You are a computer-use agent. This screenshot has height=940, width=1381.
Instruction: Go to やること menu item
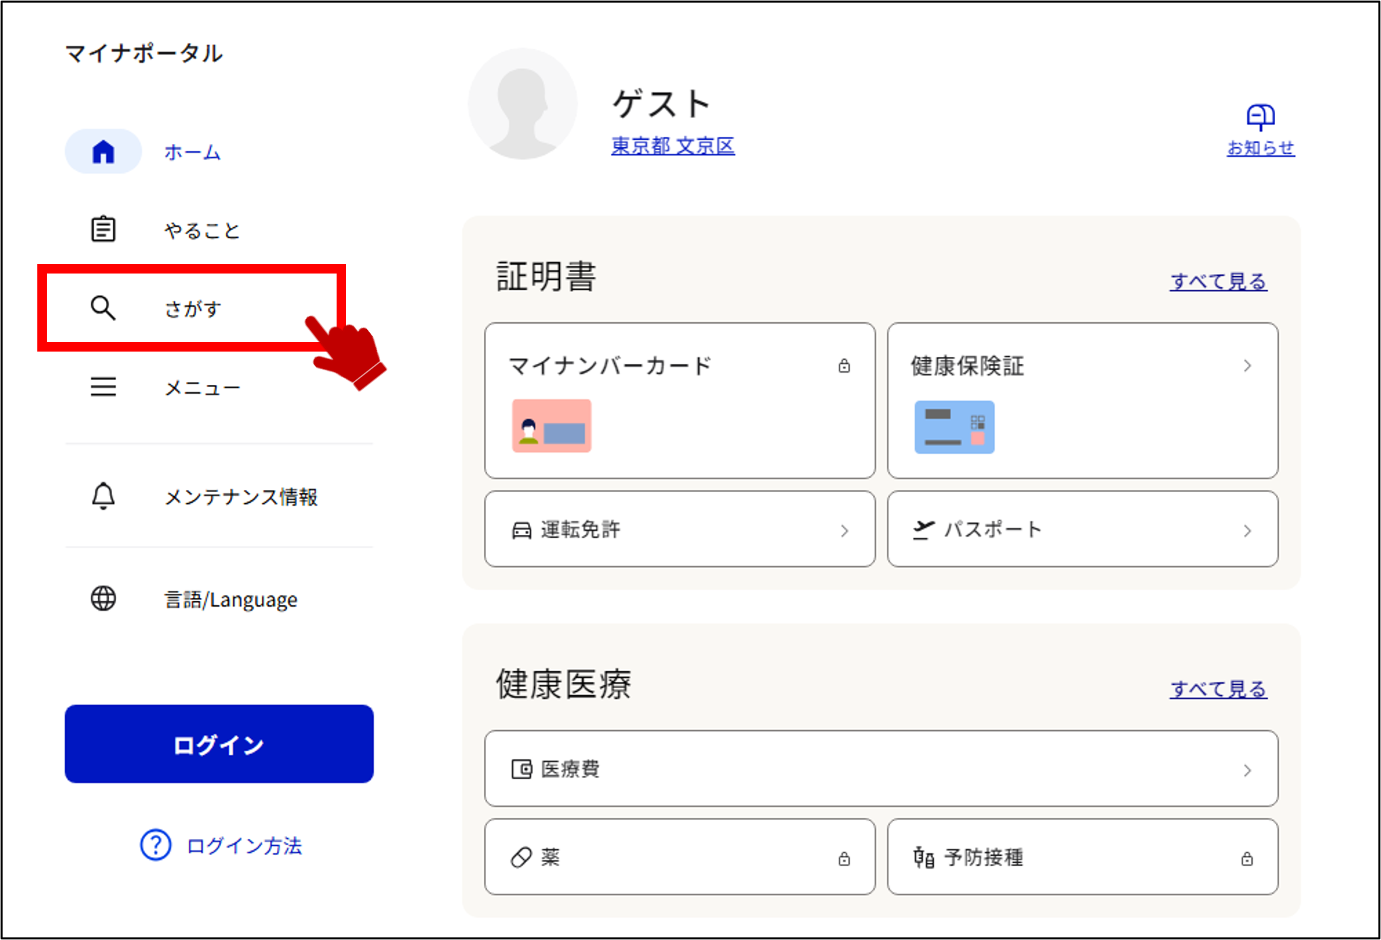click(202, 231)
